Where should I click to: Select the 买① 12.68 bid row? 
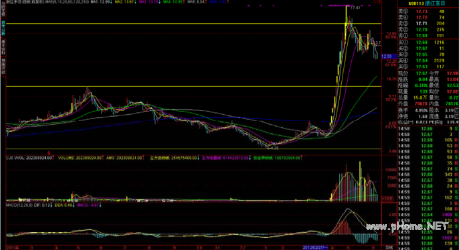coord(428,42)
